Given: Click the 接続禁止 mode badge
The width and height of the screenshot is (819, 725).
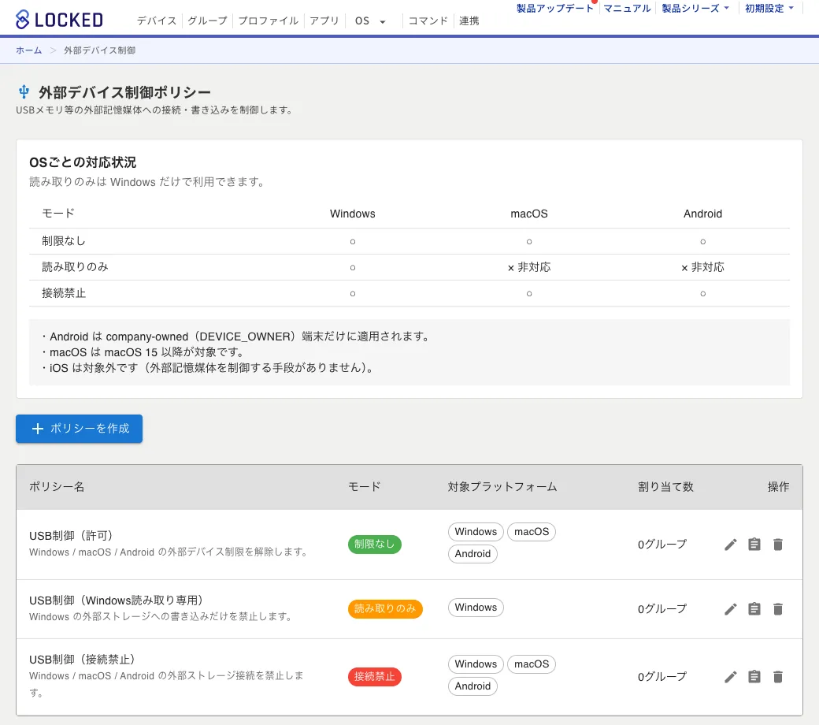Looking at the screenshot, I should click(375, 677).
